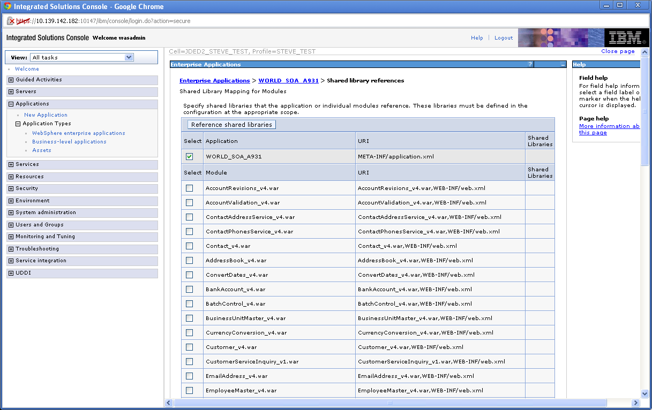Viewport: 652px width, 410px height.
Task: Expand the Resources section
Action: 11,177
